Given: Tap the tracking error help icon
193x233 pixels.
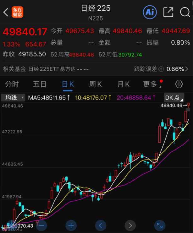Looking at the screenshot, I should point(161,69).
